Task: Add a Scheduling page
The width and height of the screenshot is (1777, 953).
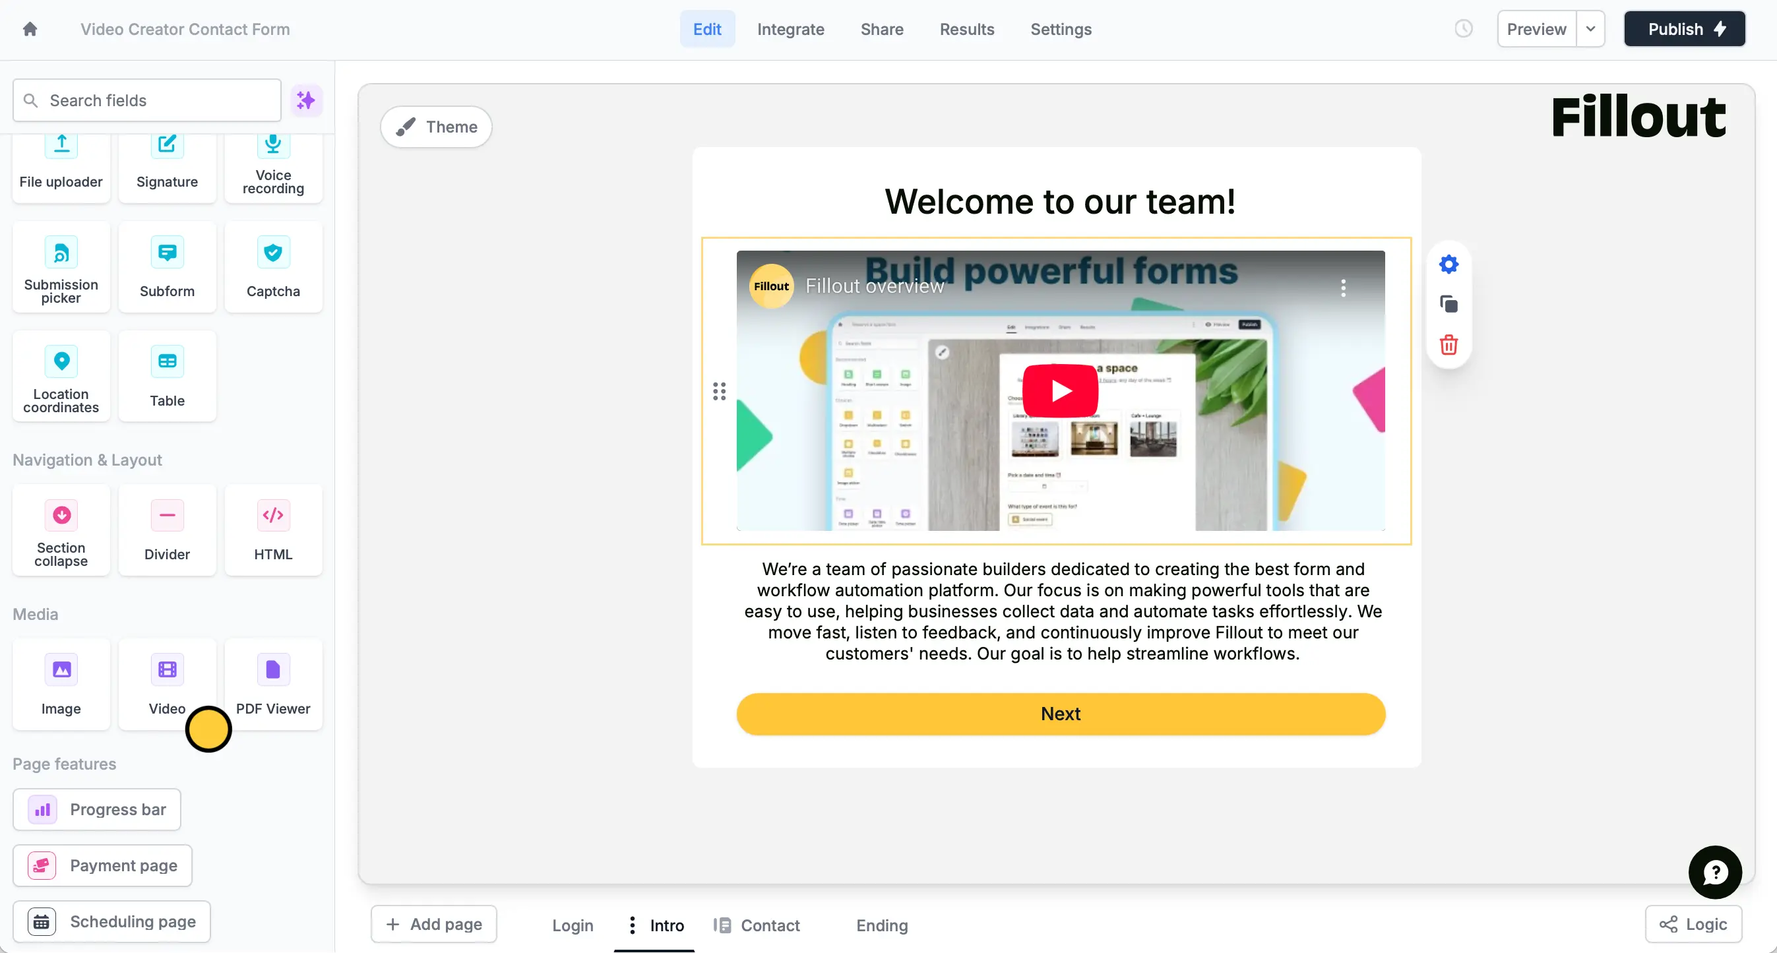Action: 111,922
